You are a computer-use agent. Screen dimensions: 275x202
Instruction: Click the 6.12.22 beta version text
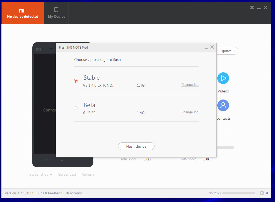click(89, 113)
